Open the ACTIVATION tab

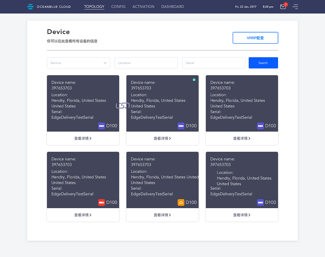tap(143, 7)
